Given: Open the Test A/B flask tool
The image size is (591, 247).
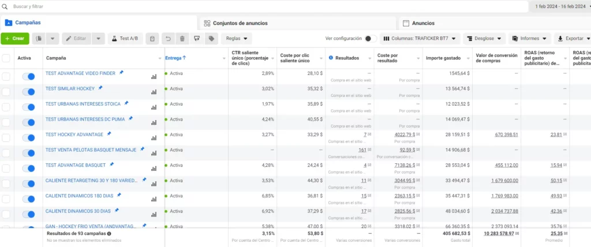Looking at the screenshot, I should pos(125,39).
